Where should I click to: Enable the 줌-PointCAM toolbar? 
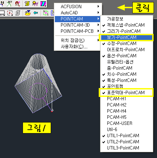pyautogui.click(x=126, y=68)
